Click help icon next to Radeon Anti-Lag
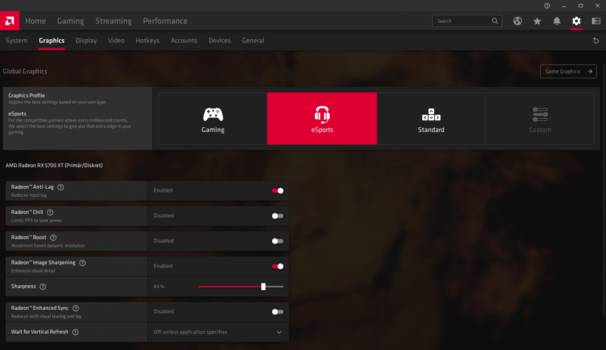 click(61, 187)
